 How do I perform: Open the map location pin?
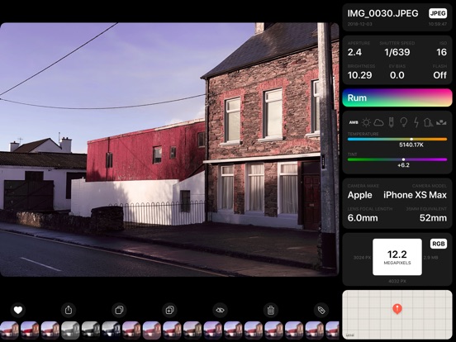[x=397, y=309]
